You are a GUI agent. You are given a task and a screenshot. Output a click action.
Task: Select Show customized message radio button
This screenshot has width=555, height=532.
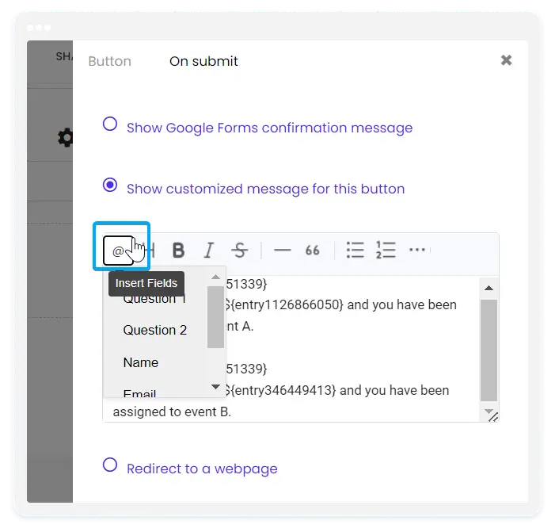coord(110,185)
